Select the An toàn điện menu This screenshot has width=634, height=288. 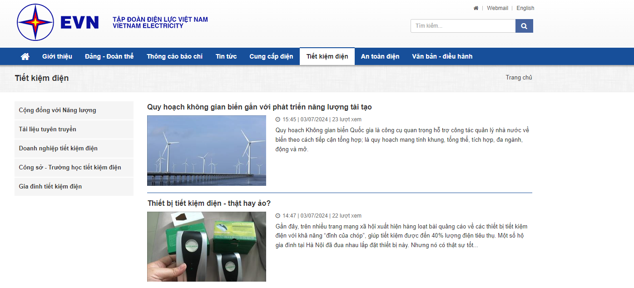(x=380, y=56)
